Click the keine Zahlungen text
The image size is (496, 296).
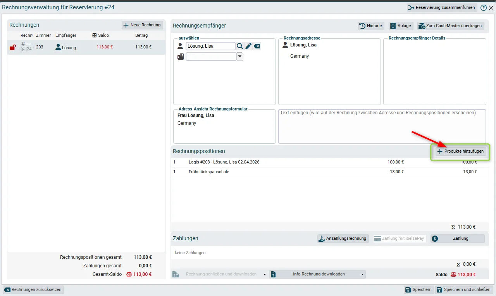point(190,253)
